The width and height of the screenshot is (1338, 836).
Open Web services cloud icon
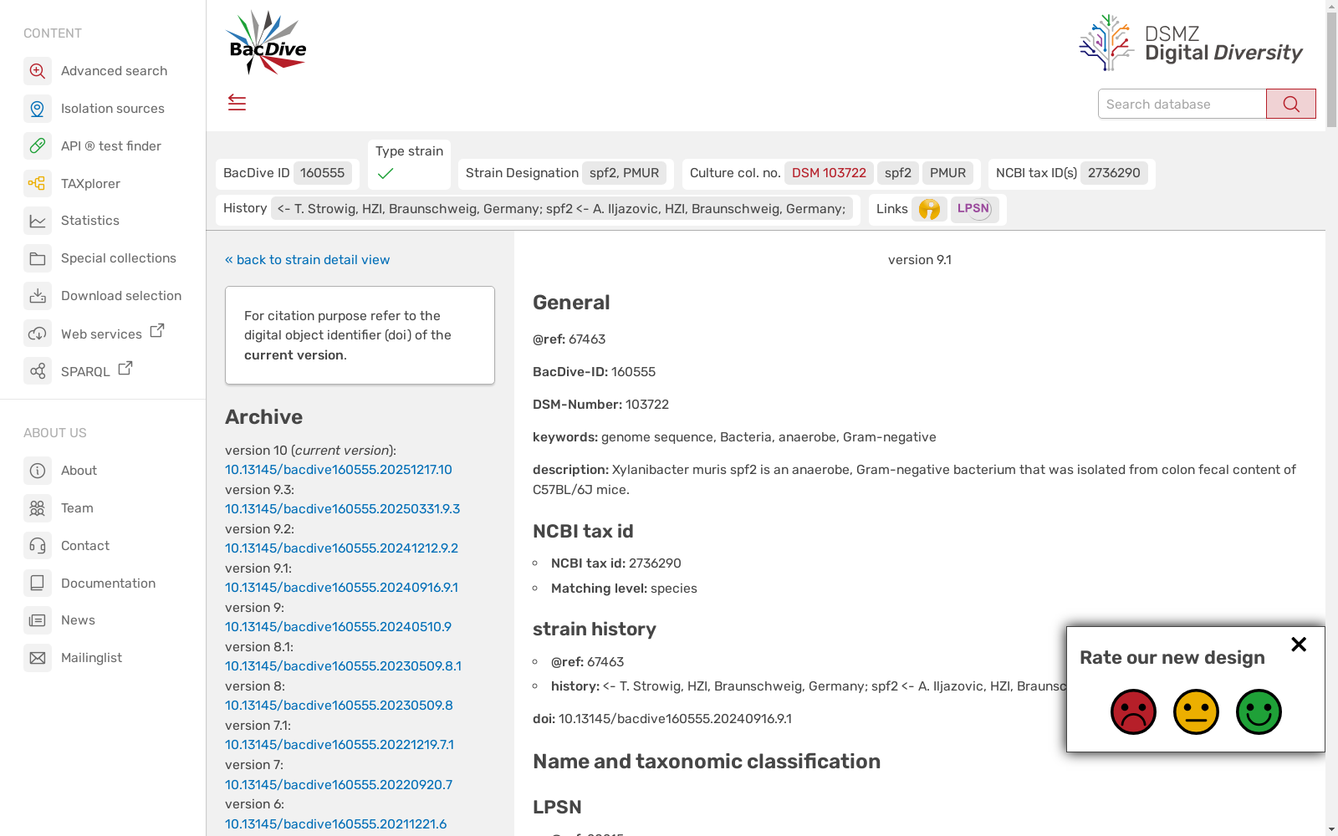(38, 334)
